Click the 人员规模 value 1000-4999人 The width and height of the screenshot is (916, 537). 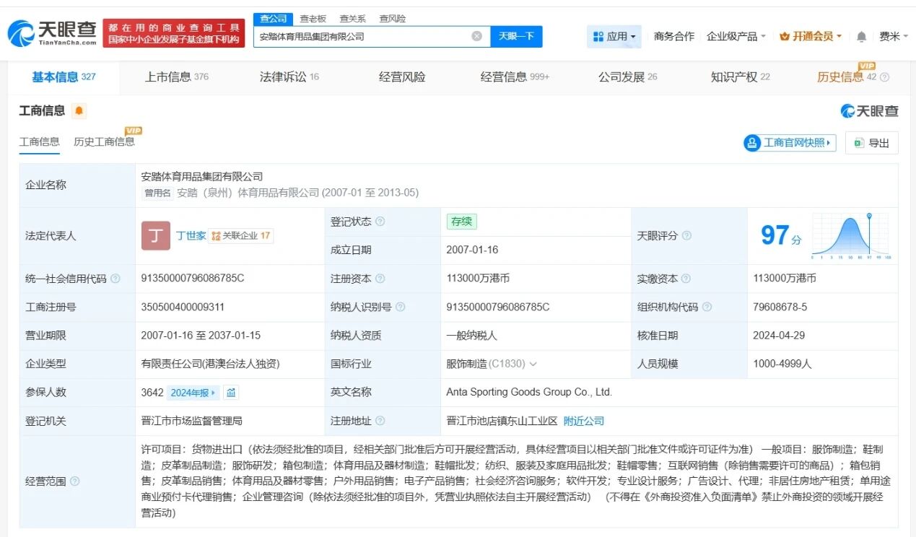(x=782, y=364)
